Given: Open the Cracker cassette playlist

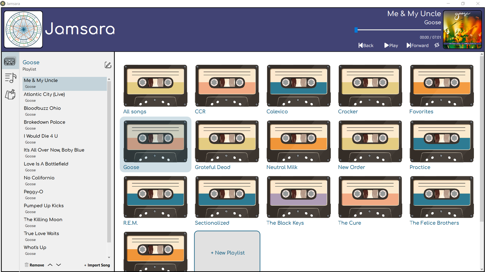Looking at the screenshot, I should pos(370,85).
